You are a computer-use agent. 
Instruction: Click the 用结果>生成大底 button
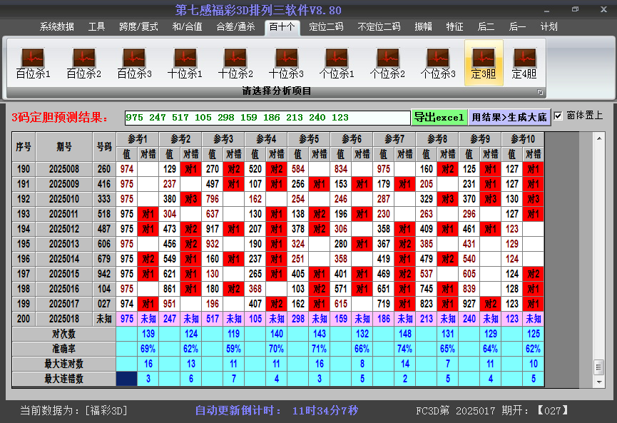[509, 117]
